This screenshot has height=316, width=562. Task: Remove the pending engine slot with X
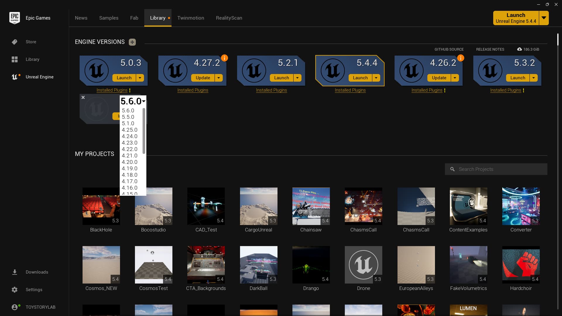83,97
